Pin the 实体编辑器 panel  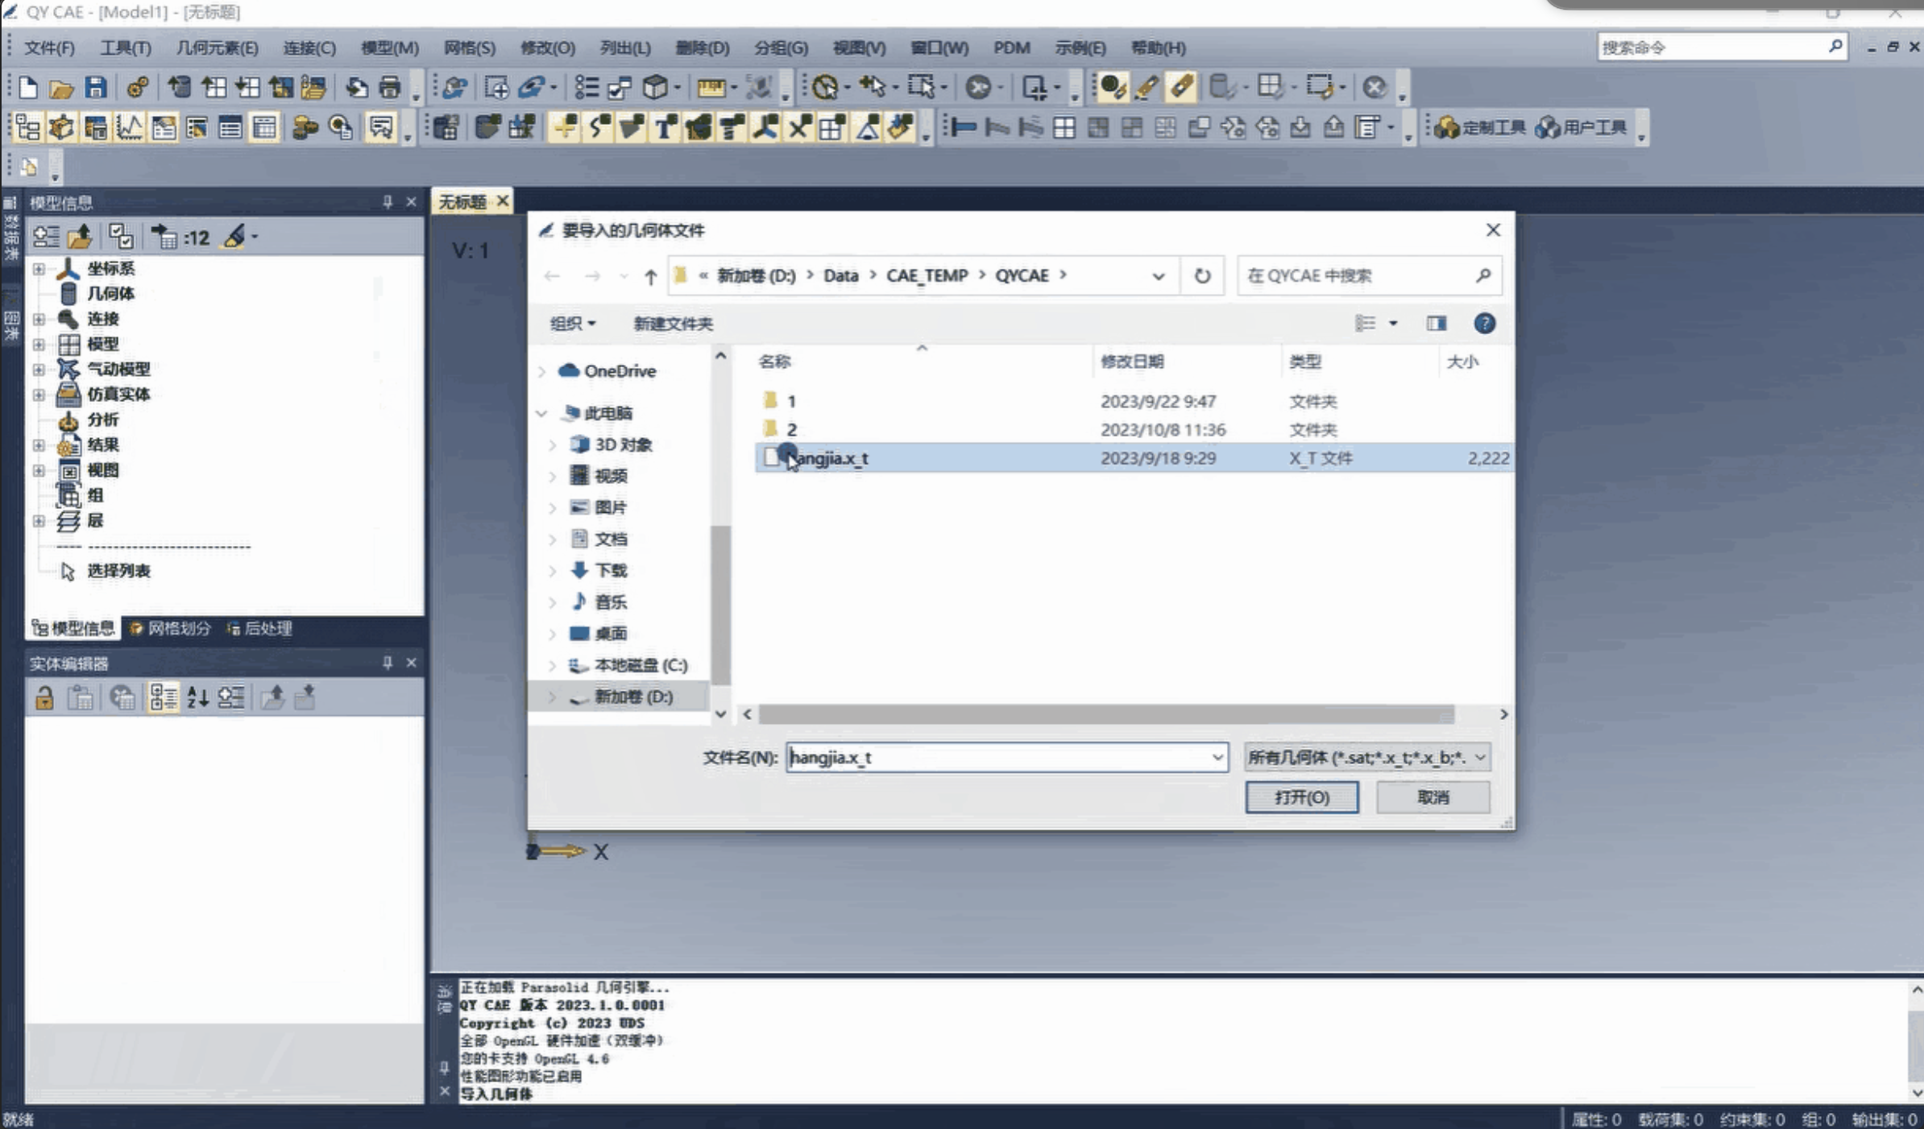(388, 663)
